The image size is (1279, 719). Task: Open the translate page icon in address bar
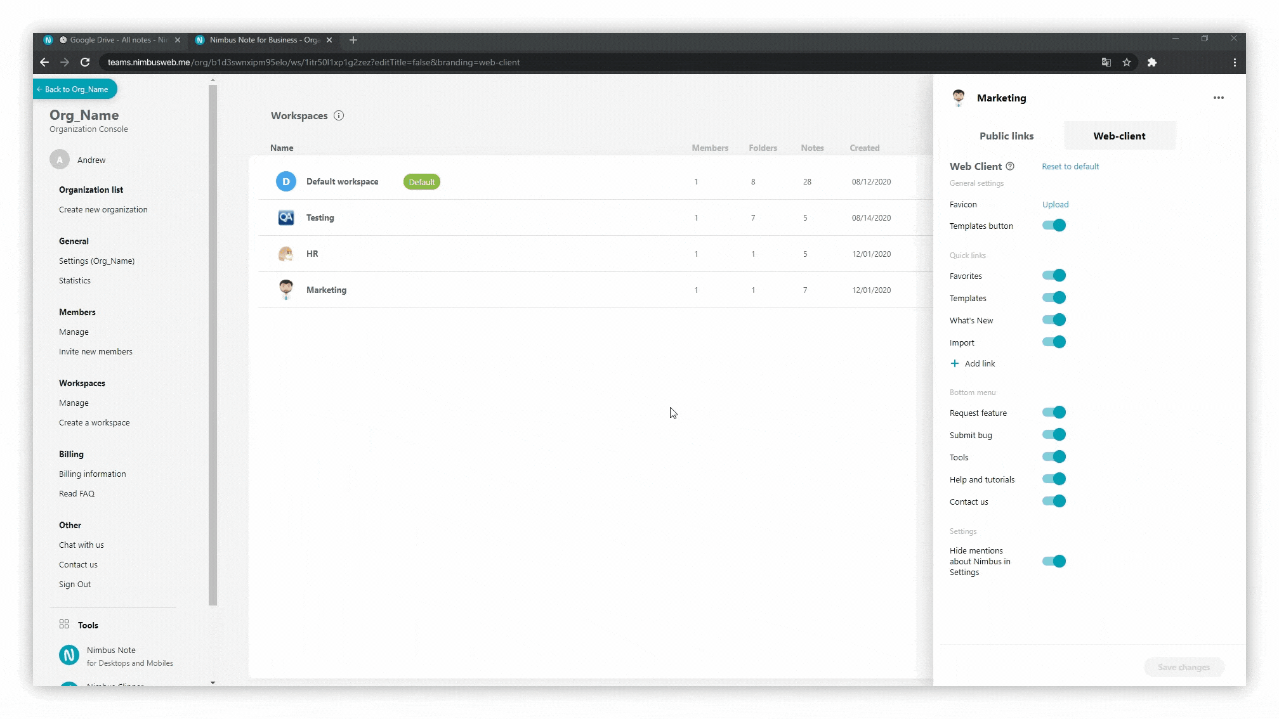pyautogui.click(x=1106, y=62)
